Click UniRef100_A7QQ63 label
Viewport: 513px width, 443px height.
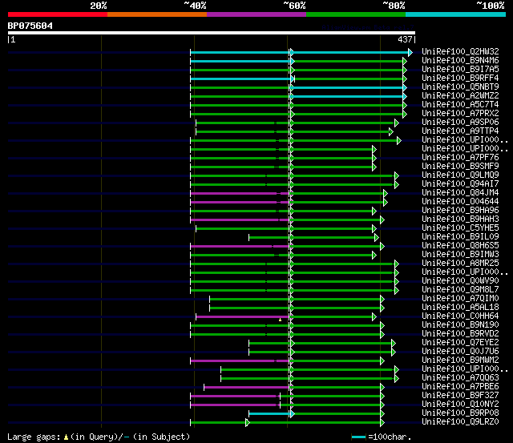pos(460,378)
